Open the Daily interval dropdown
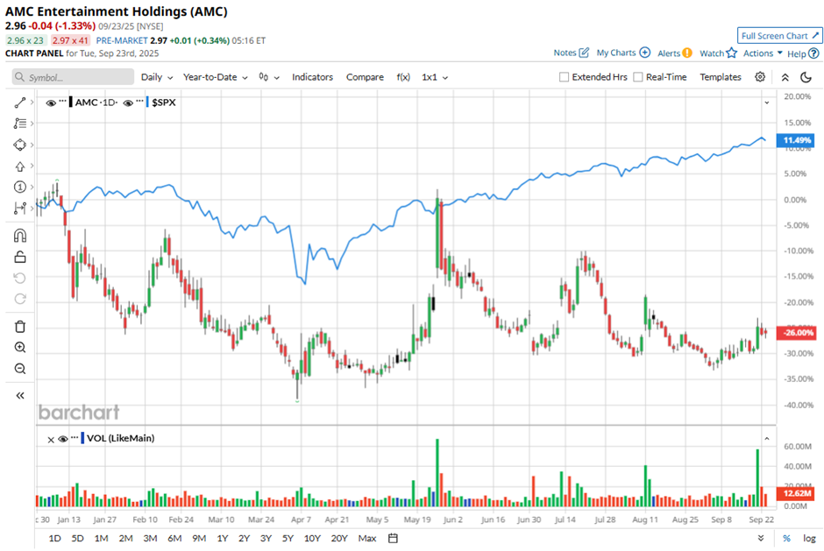The width and height of the screenshot is (824, 551). pyautogui.click(x=157, y=77)
